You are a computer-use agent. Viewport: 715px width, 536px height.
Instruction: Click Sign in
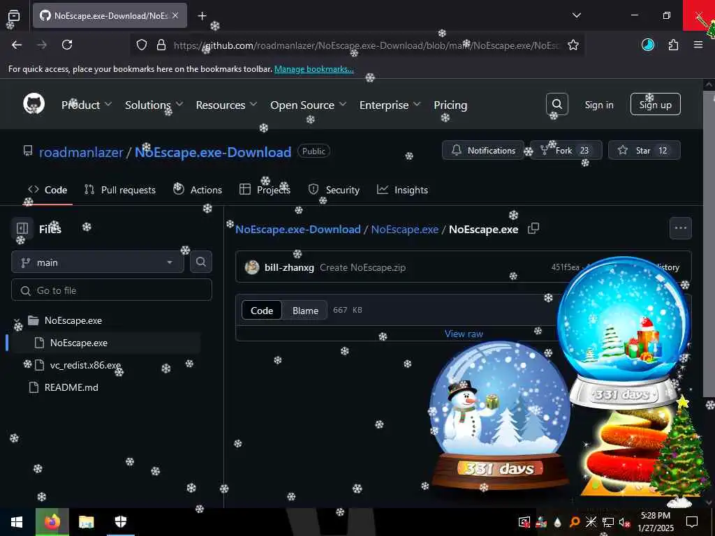coord(598,105)
